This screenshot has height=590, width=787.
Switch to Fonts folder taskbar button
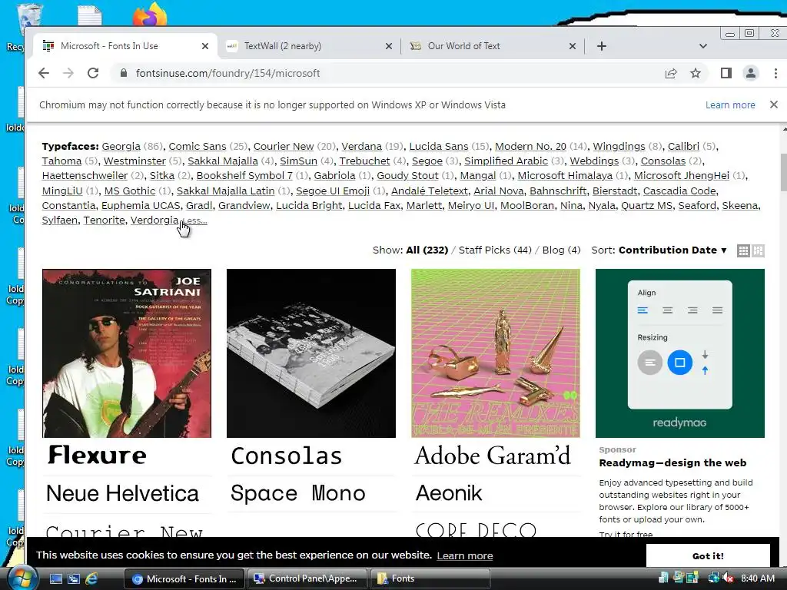pos(430,578)
